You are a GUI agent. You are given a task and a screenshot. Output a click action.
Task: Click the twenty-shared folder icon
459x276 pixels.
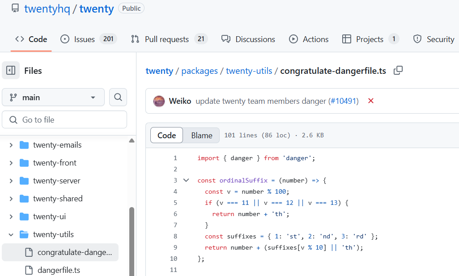(24, 199)
